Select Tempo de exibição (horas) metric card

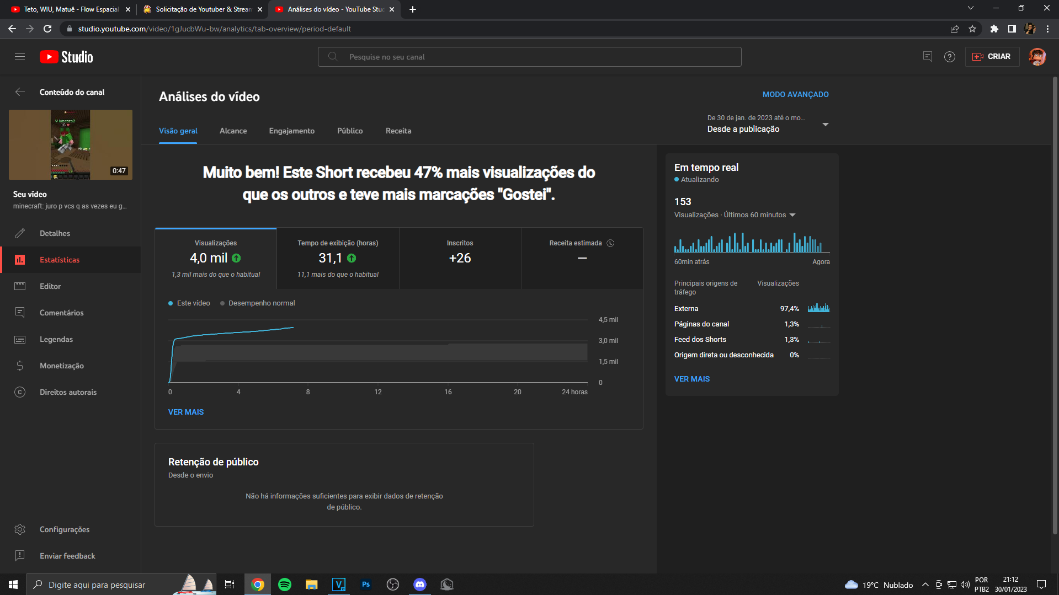point(338,258)
